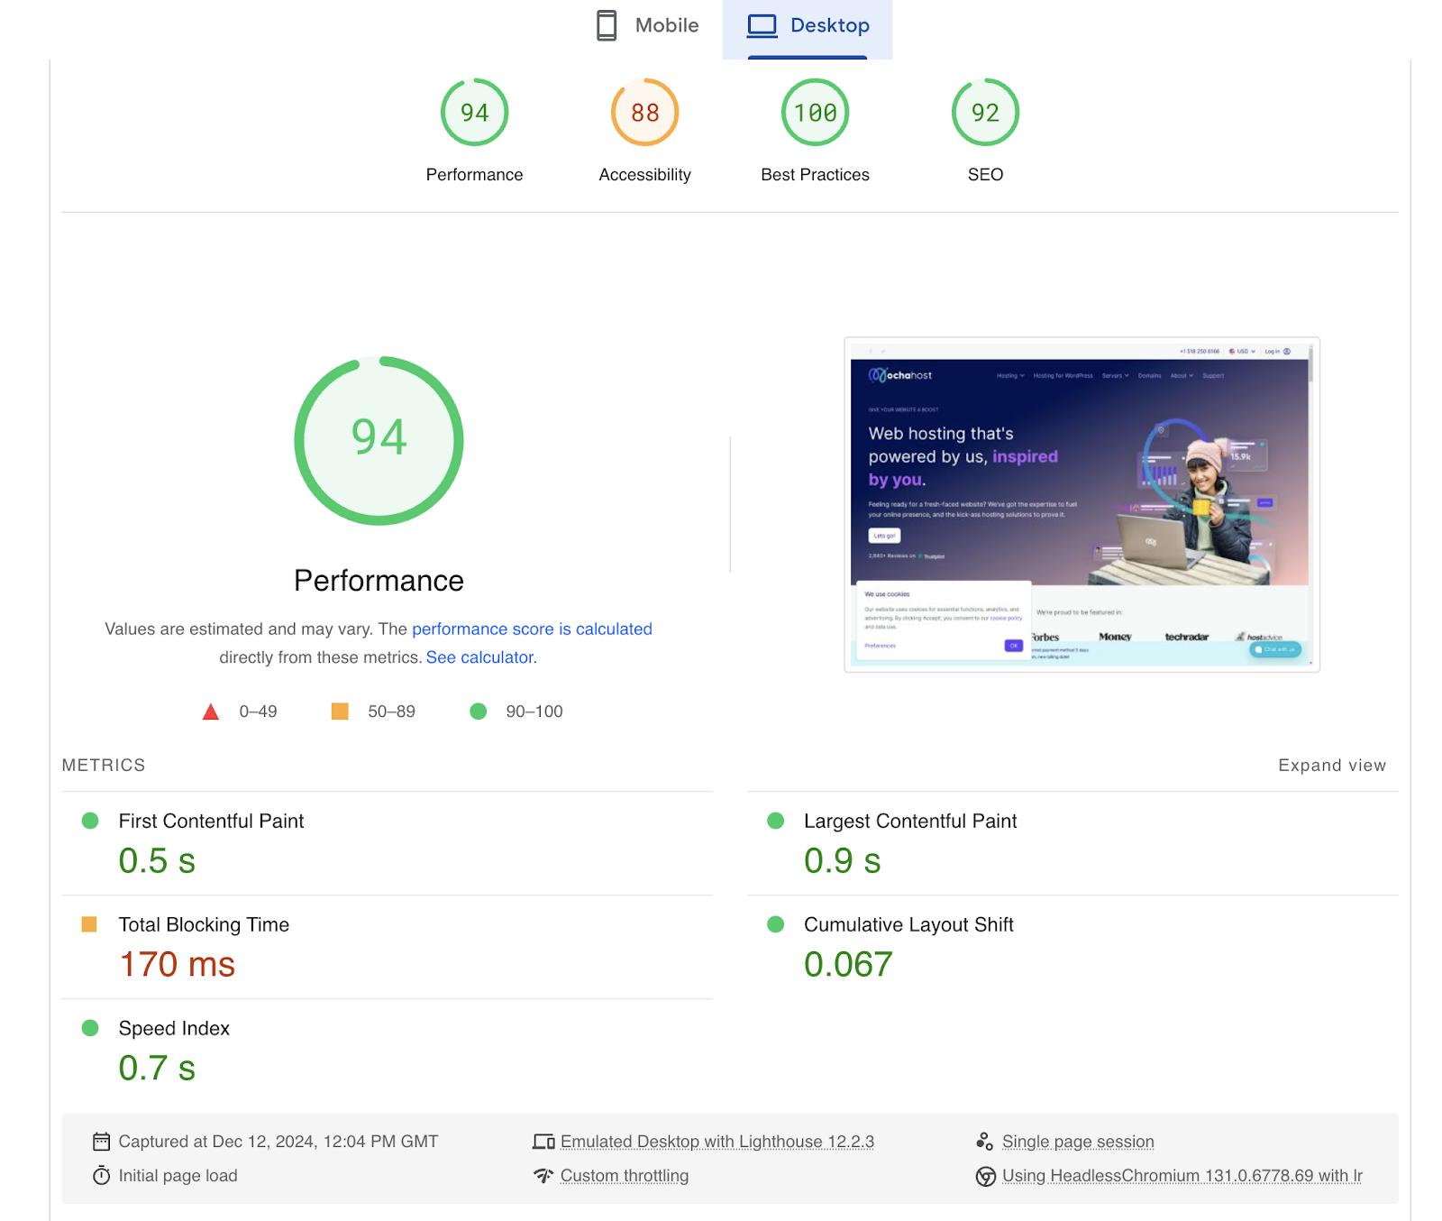Click the devices icon by Emulated Desktop

[543, 1142]
